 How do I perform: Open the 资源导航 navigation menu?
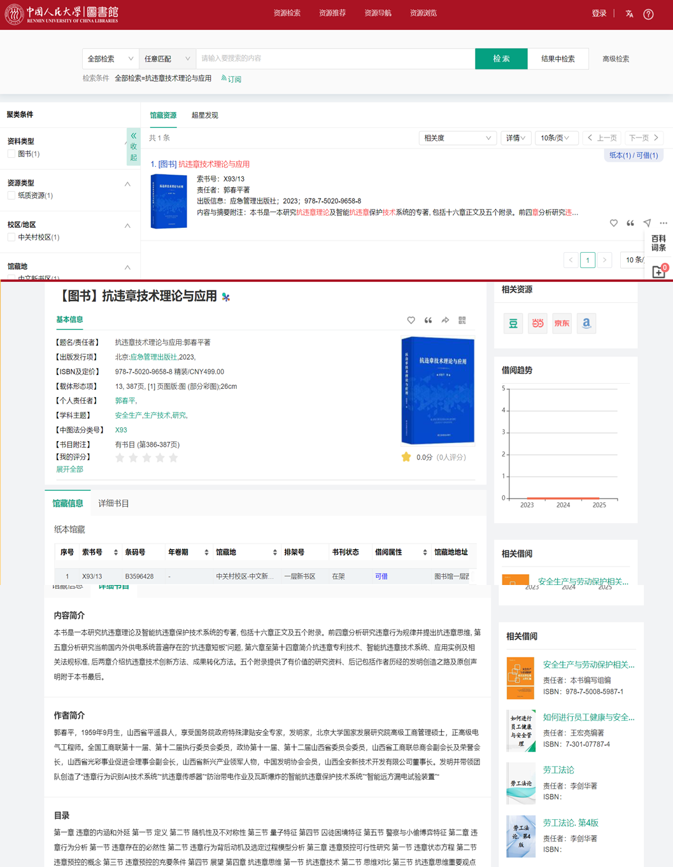pos(378,13)
